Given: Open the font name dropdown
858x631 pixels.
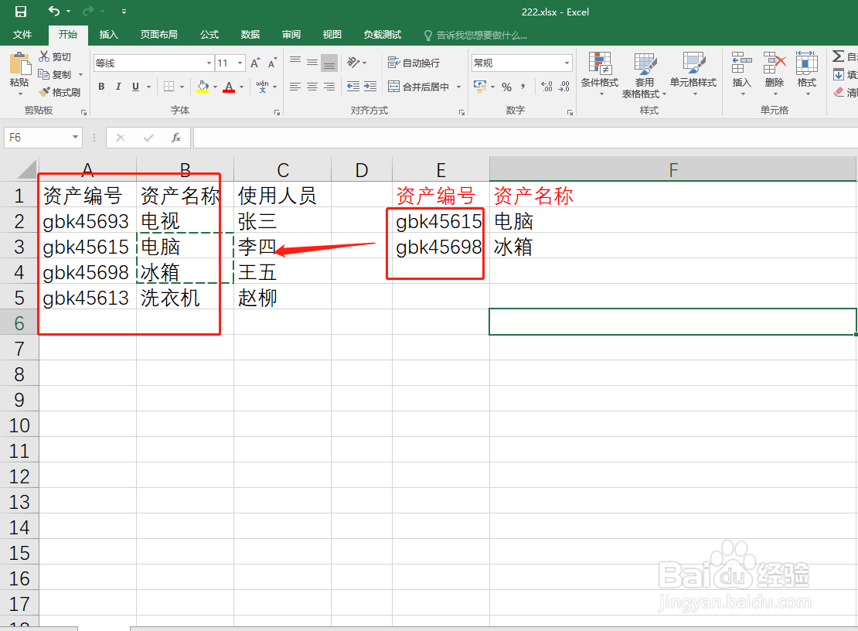Looking at the screenshot, I should [x=208, y=62].
